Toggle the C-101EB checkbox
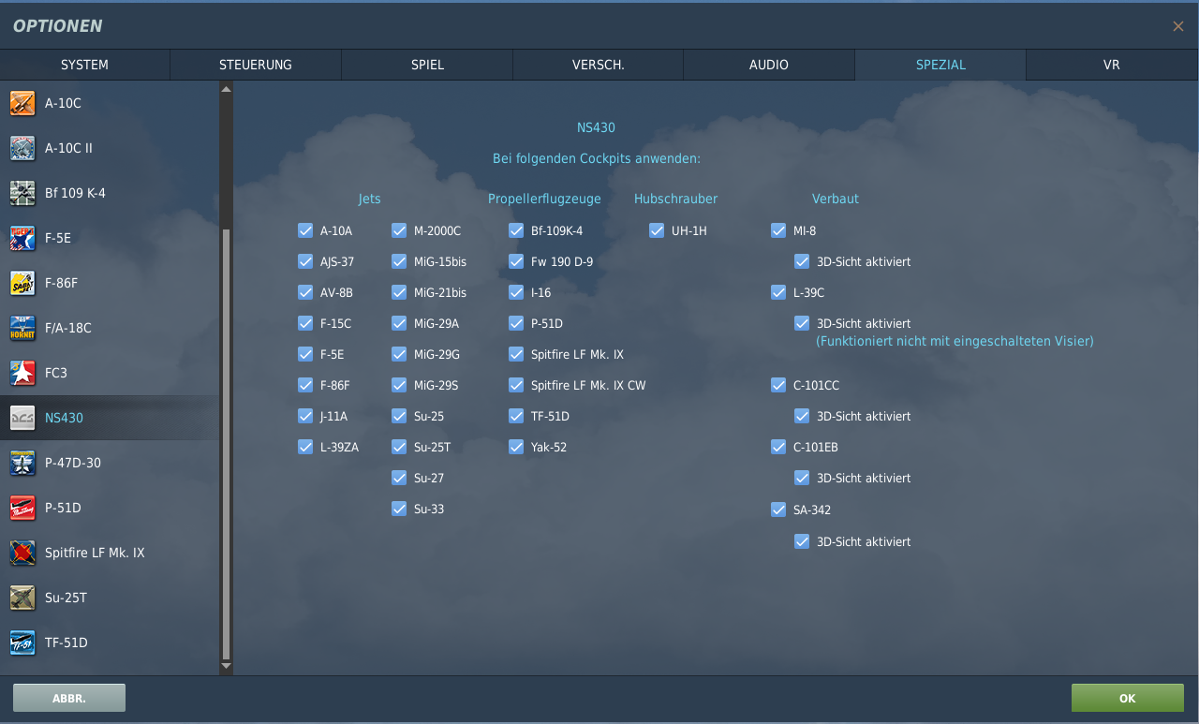Viewport: 1199px width, 724px height. point(778,447)
